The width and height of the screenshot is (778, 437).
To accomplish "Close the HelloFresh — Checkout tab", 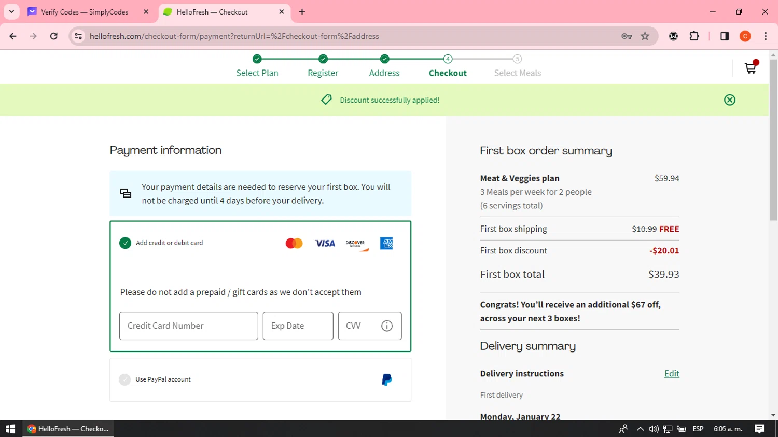I will (x=282, y=12).
